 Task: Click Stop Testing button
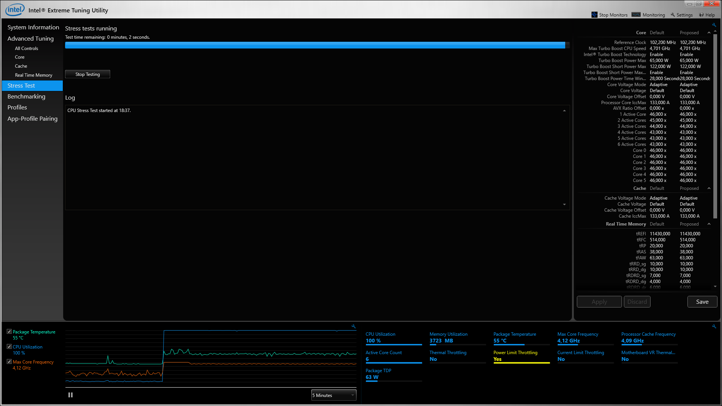(88, 74)
